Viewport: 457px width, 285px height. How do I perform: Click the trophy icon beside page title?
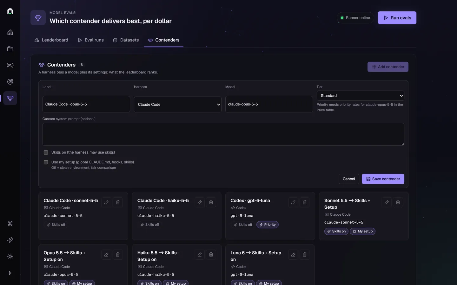[38, 18]
